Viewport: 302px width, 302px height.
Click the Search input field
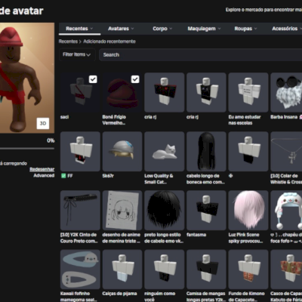coord(201,54)
